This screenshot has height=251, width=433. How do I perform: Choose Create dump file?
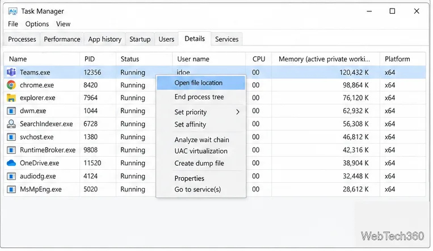point(199,164)
